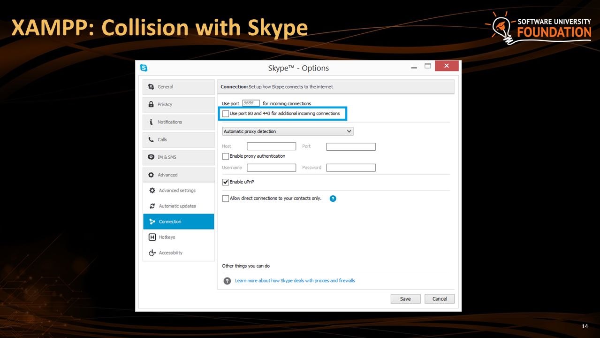Select the Connection sub-item
Image resolution: width=600 pixels, height=338 pixels.
[x=179, y=222]
